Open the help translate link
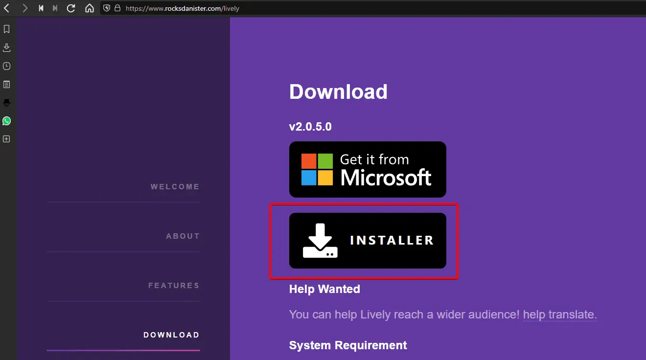 tap(560, 315)
